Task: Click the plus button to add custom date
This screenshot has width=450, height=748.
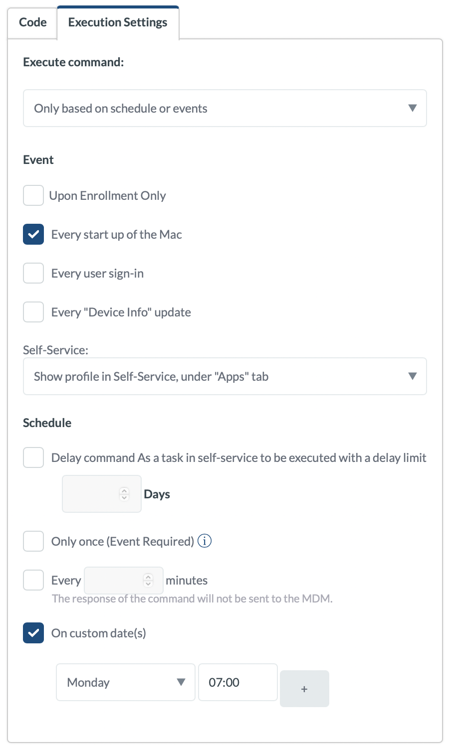Action: [x=304, y=689]
